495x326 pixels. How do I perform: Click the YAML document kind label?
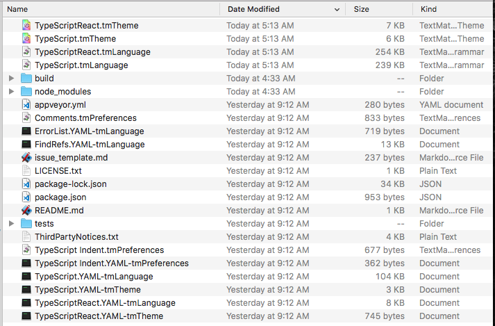click(451, 105)
